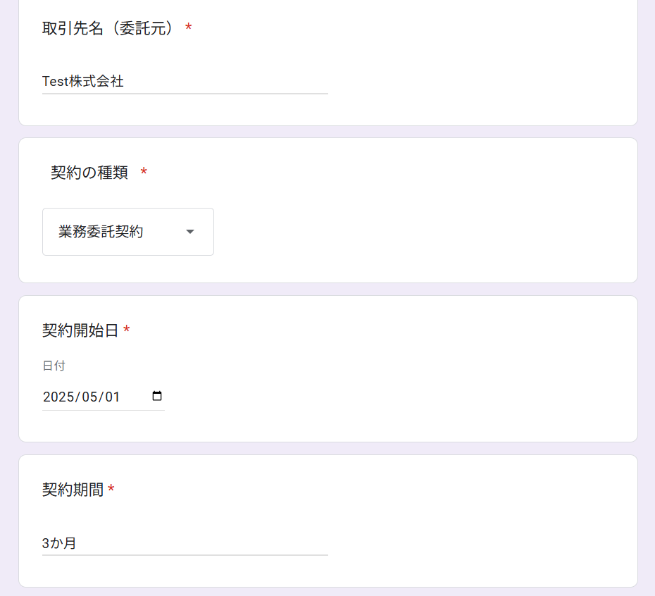This screenshot has width=655, height=596.
Task: Click the 契約期間 question title
Action: click(73, 490)
